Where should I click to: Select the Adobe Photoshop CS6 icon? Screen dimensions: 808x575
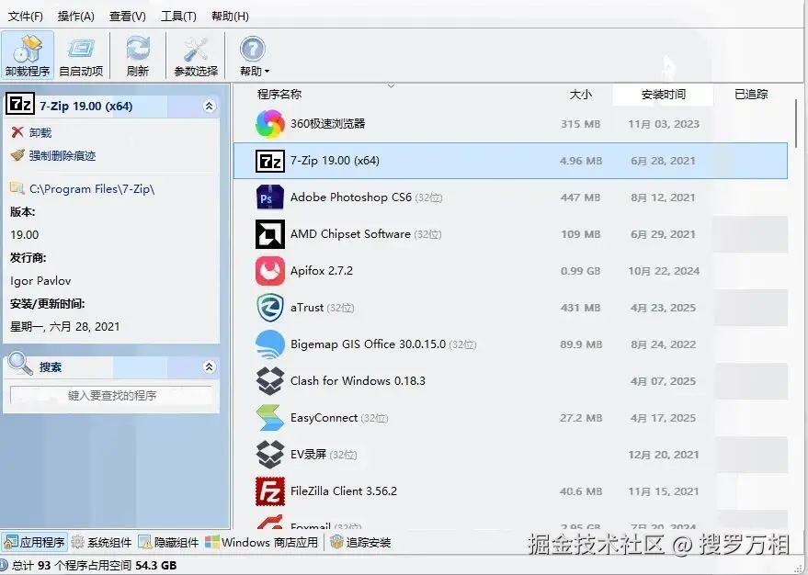270,197
